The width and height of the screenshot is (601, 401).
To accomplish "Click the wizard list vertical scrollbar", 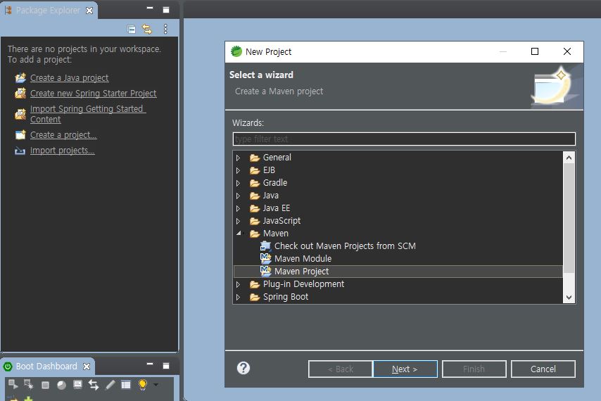I will click(569, 218).
